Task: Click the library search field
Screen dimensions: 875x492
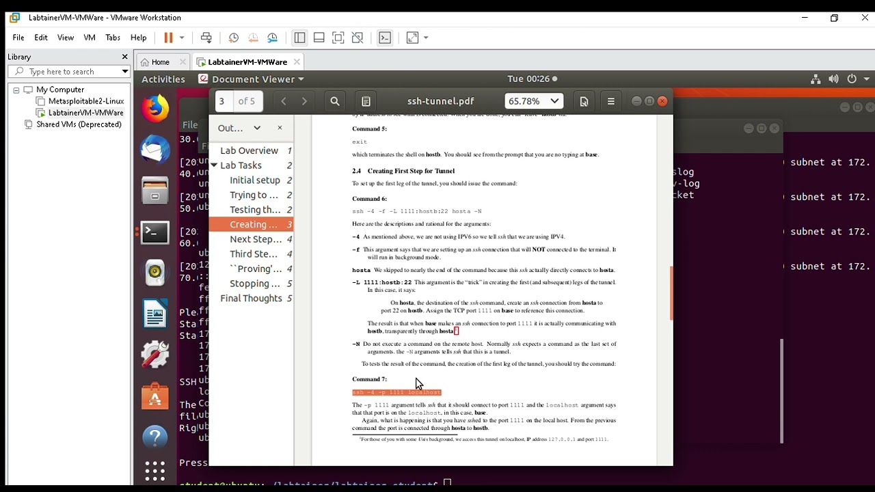Action: coord(68,72)
